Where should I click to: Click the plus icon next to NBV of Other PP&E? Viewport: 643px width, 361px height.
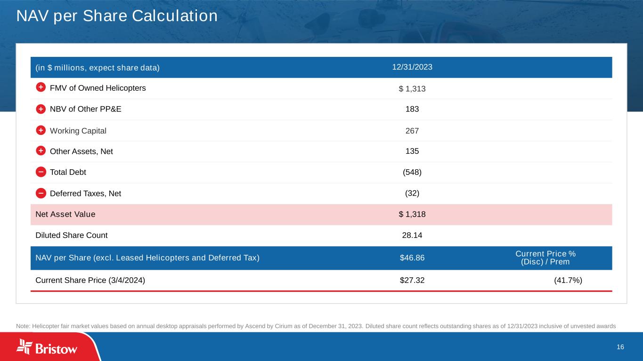tap(41, 109)
